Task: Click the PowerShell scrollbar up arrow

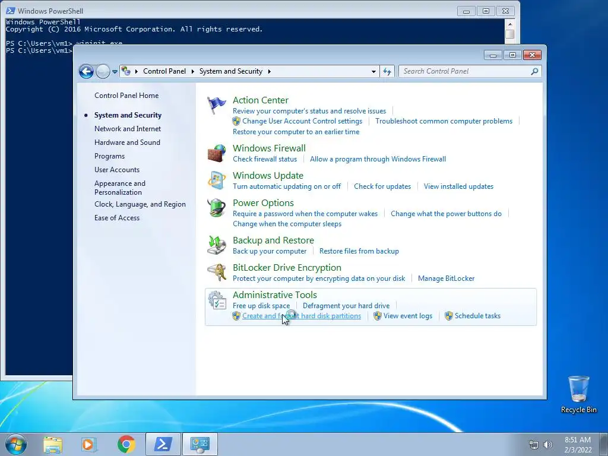Action: [x=510, y=24]
